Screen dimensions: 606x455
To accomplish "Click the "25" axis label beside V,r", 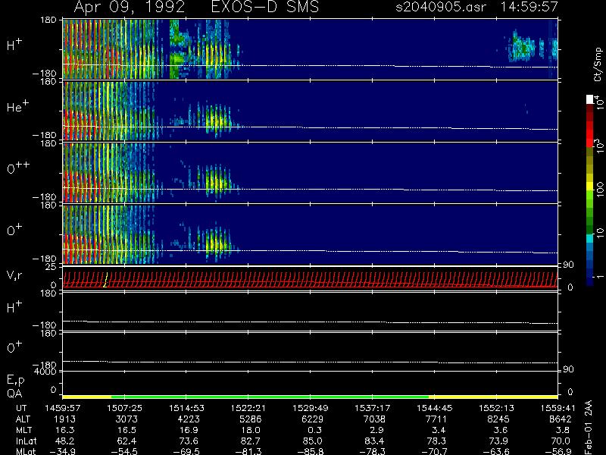I will click(x=51, y=267).
